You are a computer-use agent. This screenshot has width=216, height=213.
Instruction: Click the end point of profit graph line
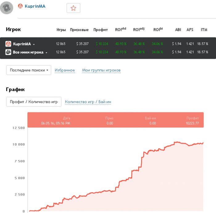(x=203, y=143)
